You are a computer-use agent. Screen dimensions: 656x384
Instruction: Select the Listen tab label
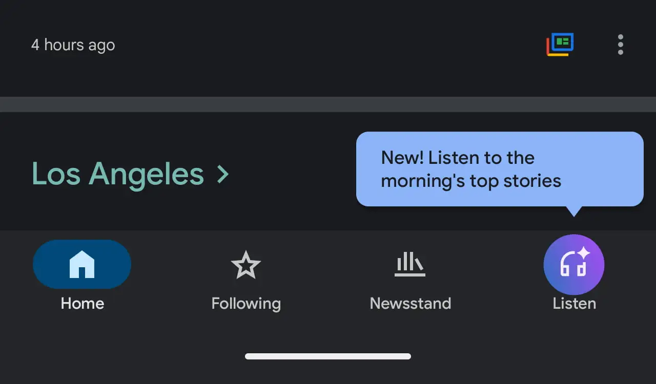point(574,304)
